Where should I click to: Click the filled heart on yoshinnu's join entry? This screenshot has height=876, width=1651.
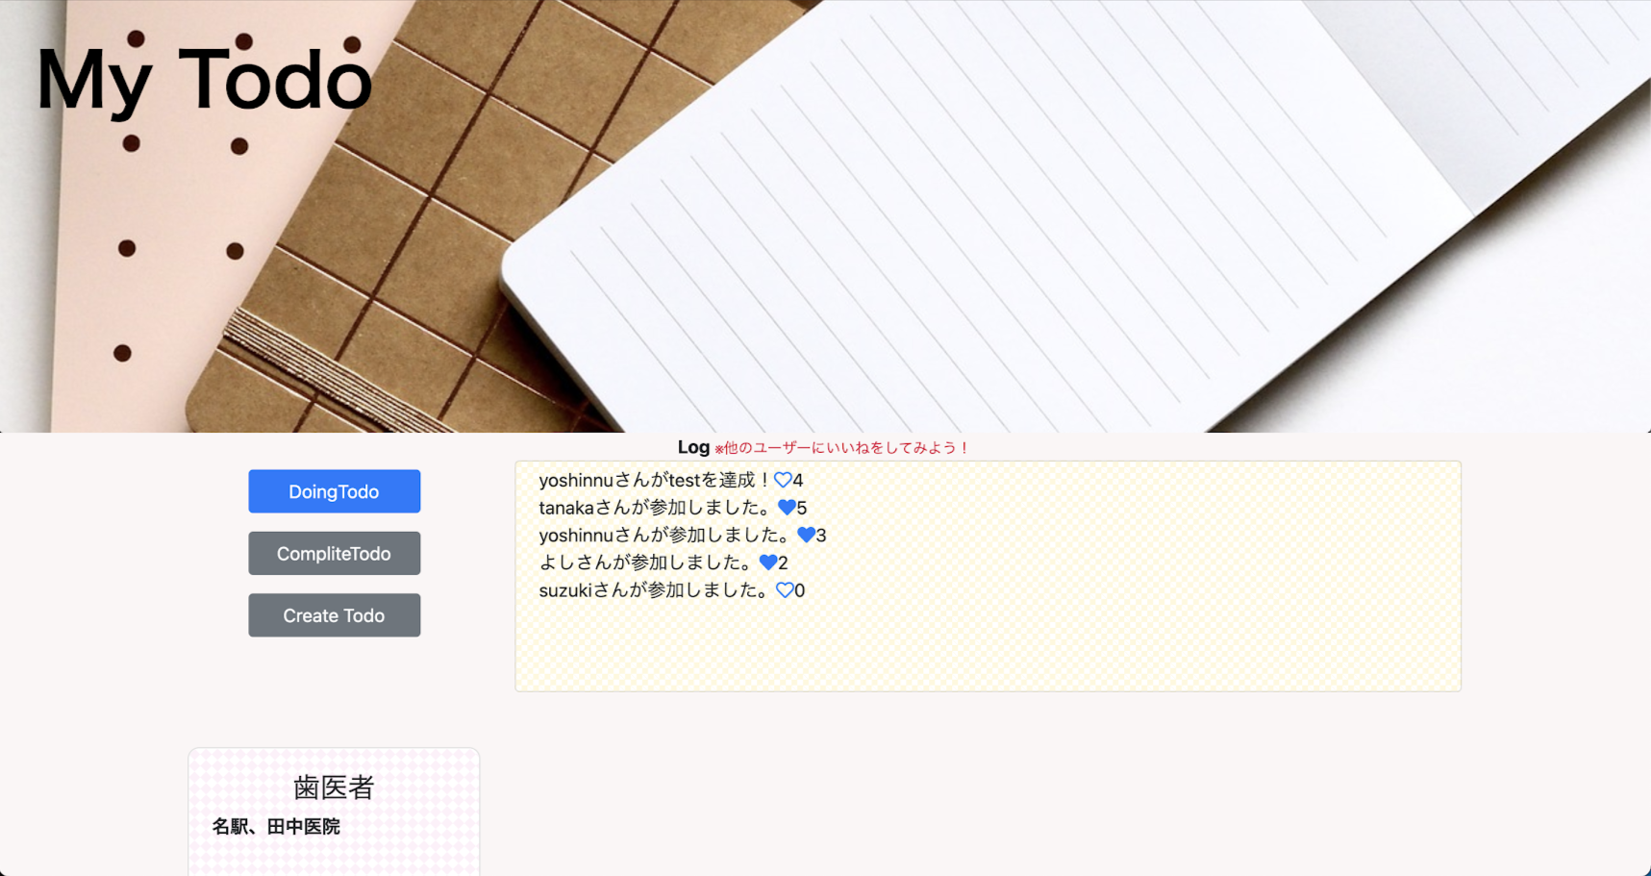pos(808,536)
